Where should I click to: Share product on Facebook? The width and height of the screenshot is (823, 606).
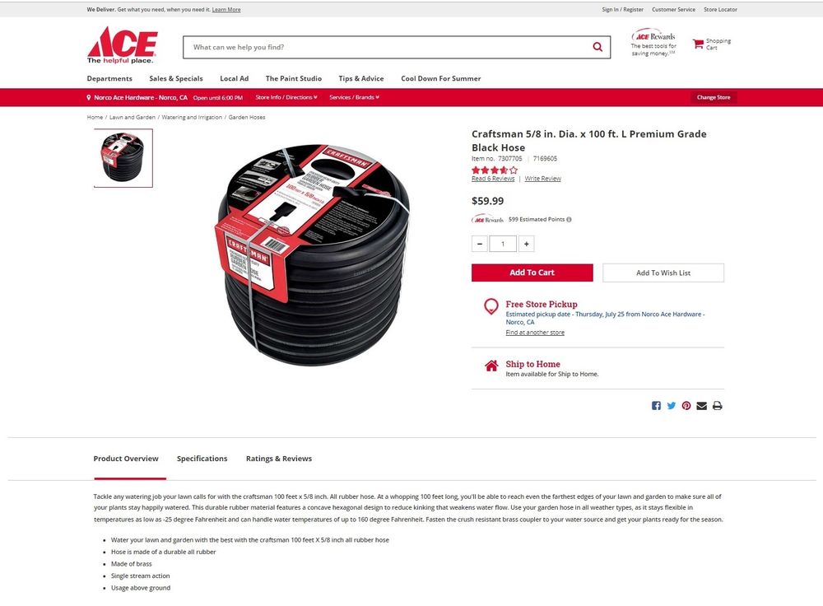point(656,406)
